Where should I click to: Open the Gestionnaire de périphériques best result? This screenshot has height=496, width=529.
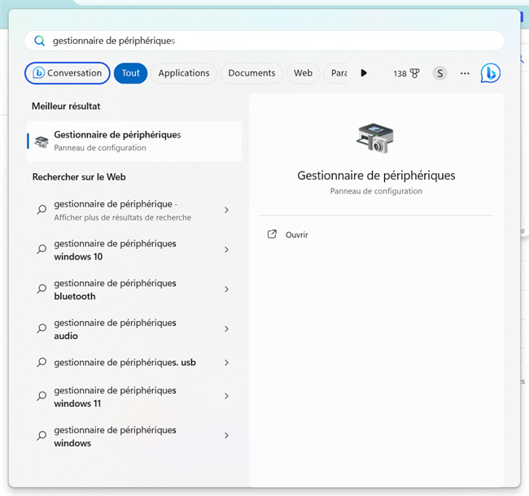(134, 141)
